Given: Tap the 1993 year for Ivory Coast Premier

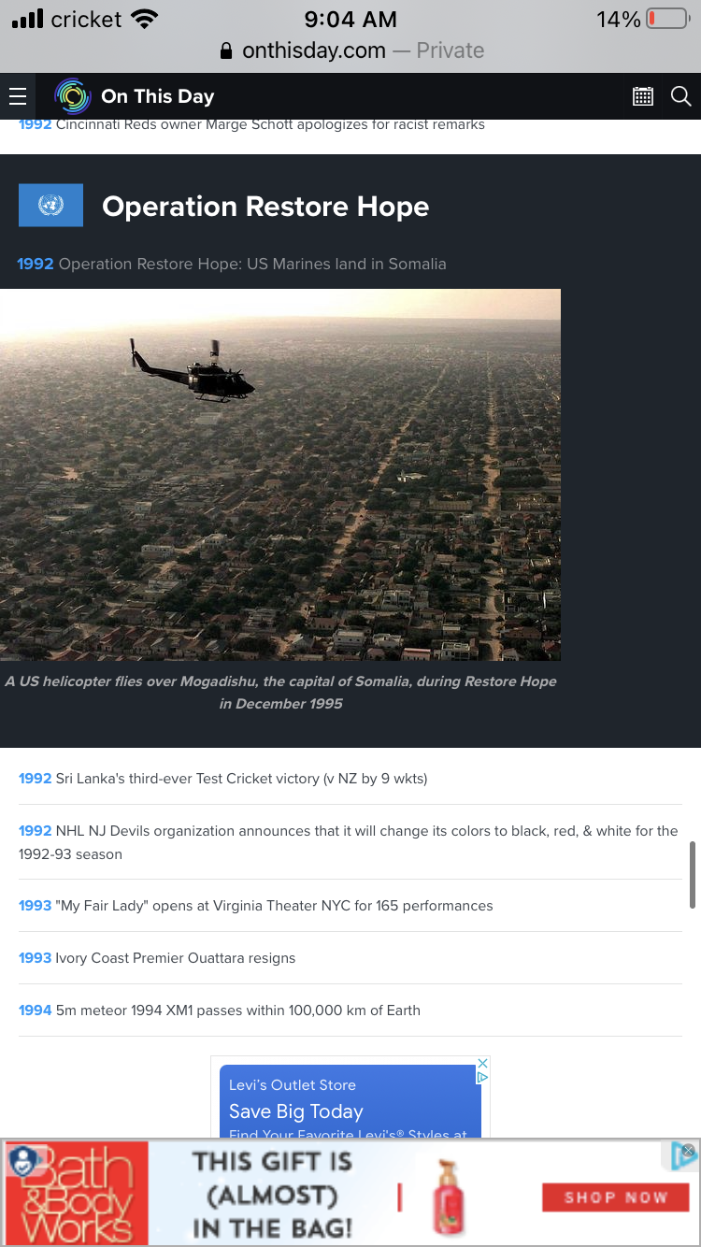Looking at the screenshot, I should (35, 957).
